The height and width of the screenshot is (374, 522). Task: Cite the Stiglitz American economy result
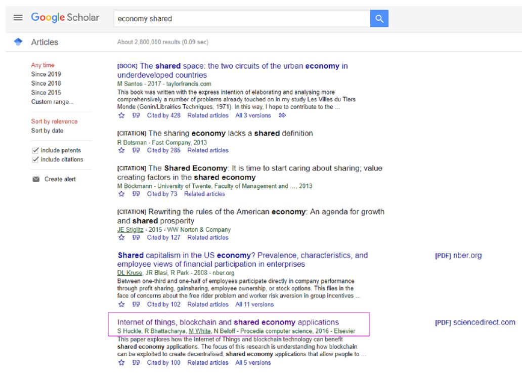coord(136,238)
